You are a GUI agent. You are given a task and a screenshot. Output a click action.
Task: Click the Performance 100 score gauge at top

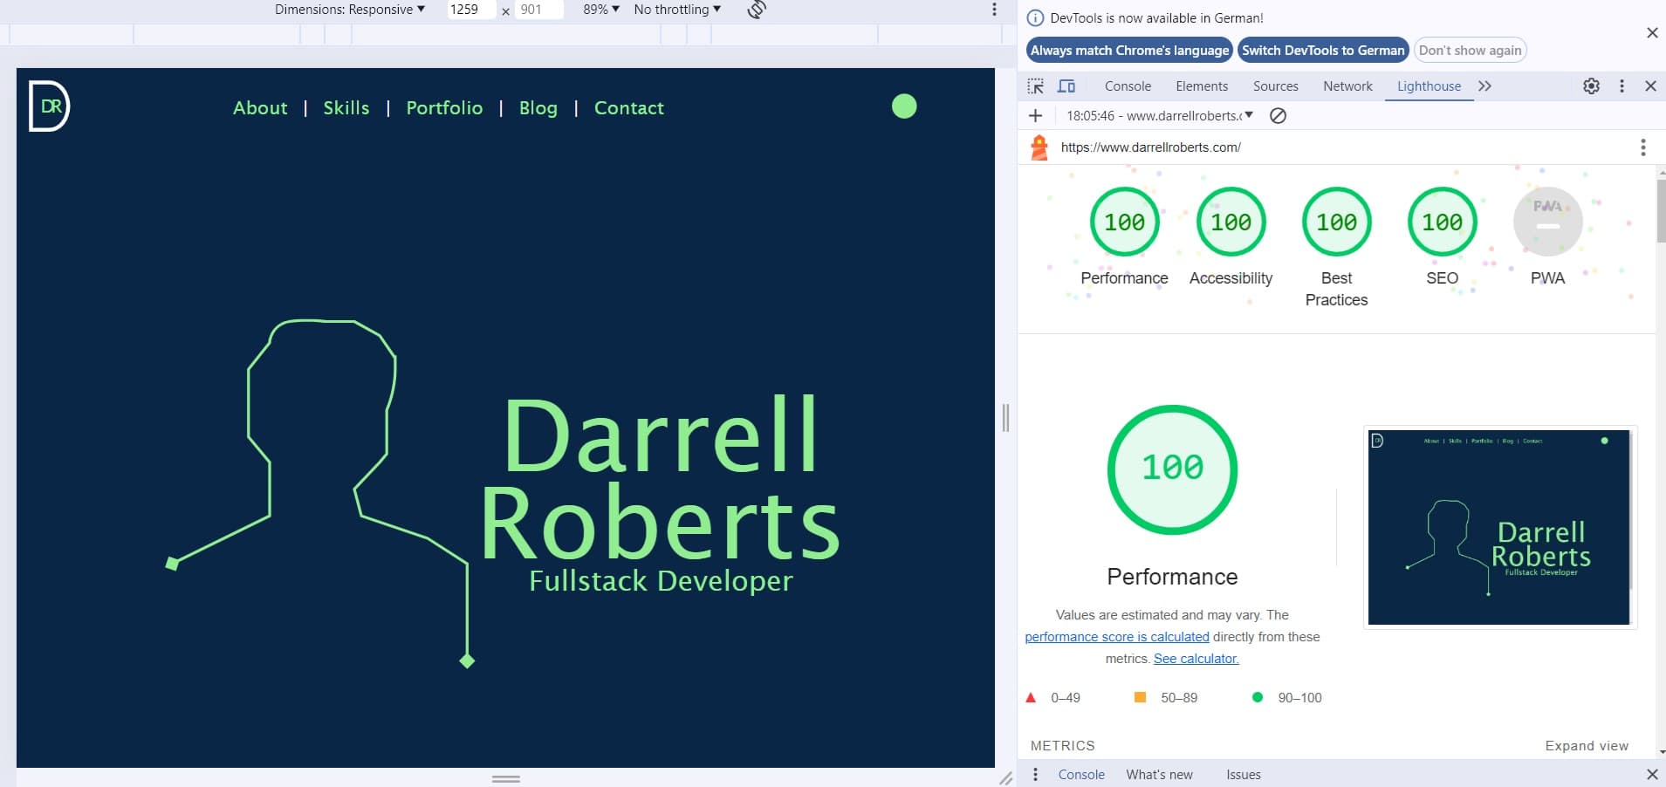pos(1124,222)
